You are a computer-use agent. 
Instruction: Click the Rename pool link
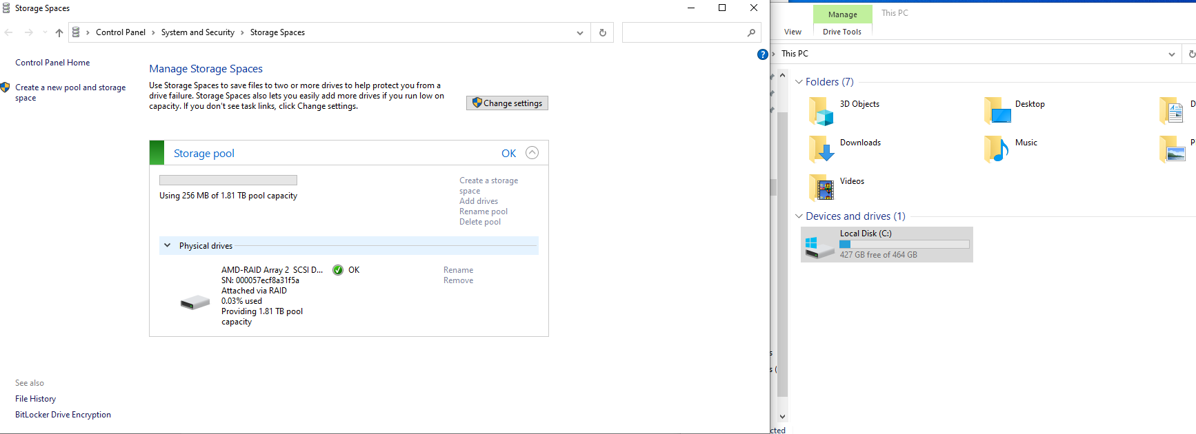click(x=484, y=211)
